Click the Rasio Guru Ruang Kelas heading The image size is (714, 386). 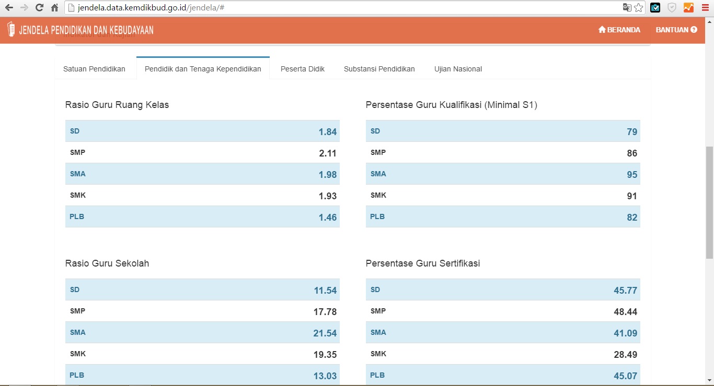[x=117, y=105]
